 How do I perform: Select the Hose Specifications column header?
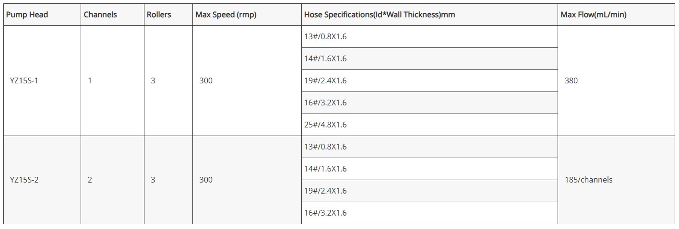click(380, 15)
